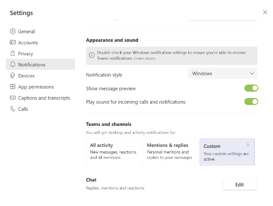Click the info icon in notification banner
Image resolution: width=273 pixels, height=206 pixels.
coord(92,55)
